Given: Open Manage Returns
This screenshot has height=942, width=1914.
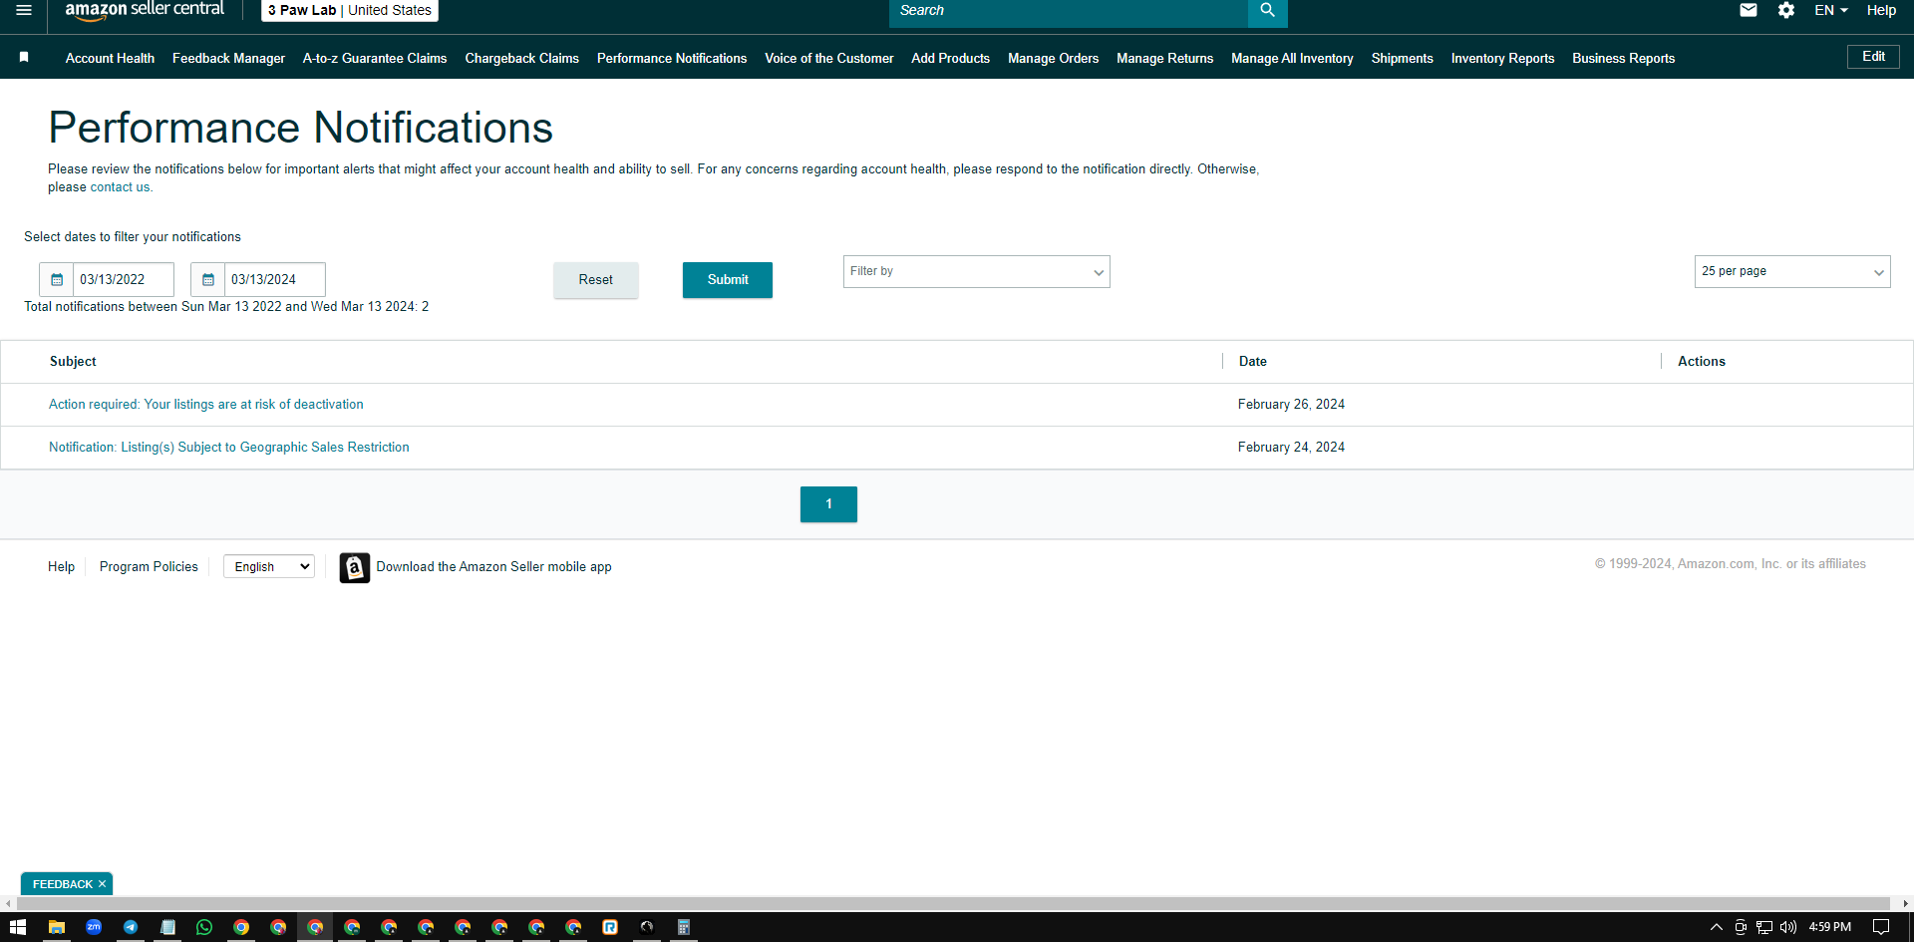Looking at the screenshot, I should click(x=1164, y=59).
